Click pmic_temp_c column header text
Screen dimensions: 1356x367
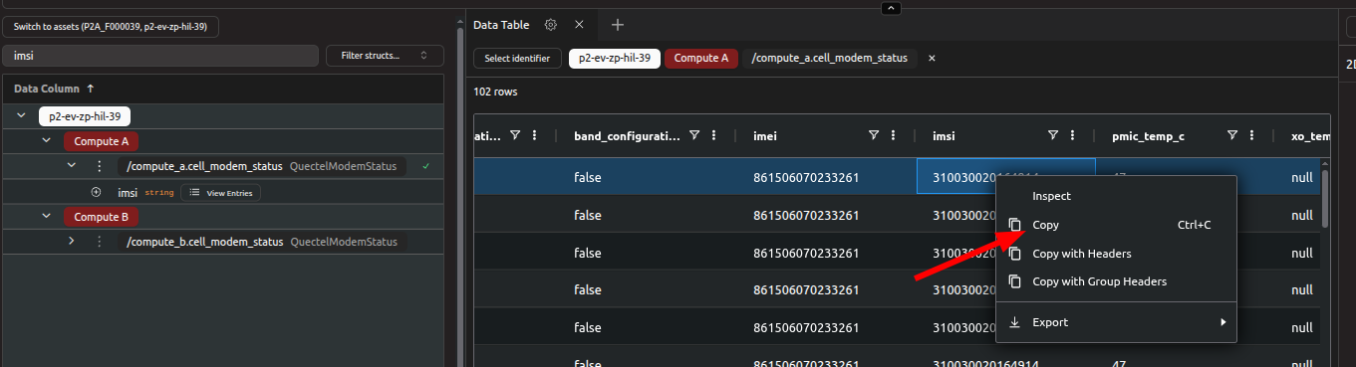tap(1148, 135)
